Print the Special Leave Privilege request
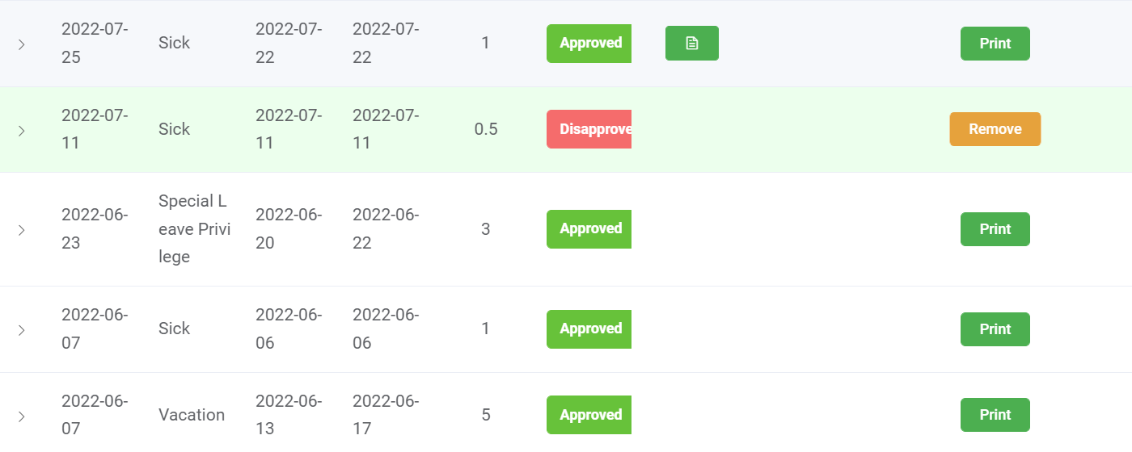 995,229
